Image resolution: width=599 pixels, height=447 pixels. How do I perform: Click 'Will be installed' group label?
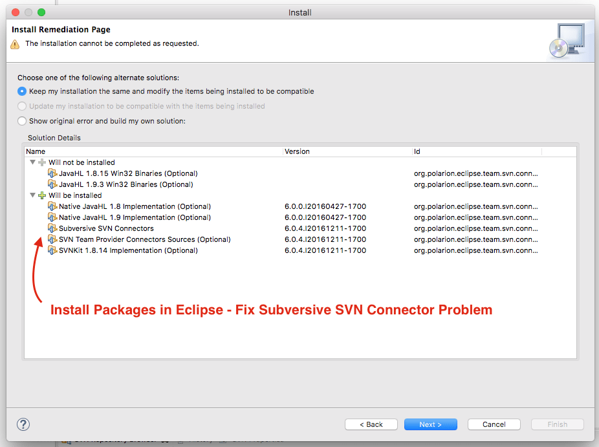75,195
